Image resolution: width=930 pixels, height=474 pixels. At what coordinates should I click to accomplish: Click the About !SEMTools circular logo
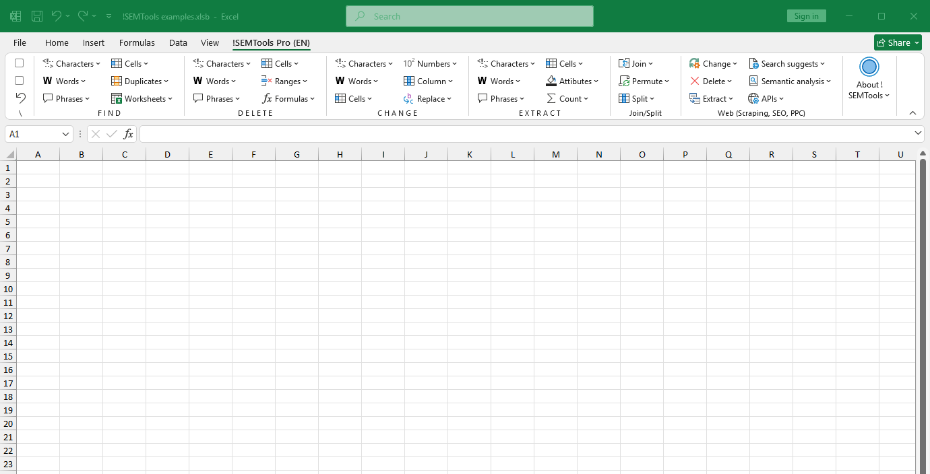point(869,67)
